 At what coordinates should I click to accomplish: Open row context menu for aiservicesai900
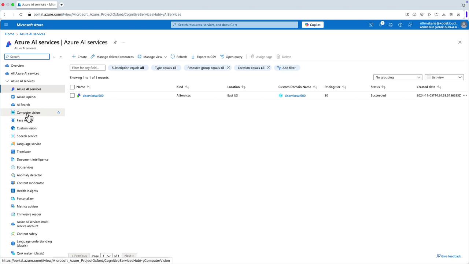465,95
